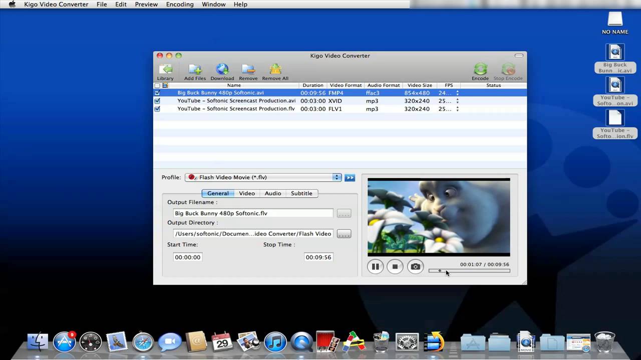
Task: Open App Store from the Dock
Action: 64,342
